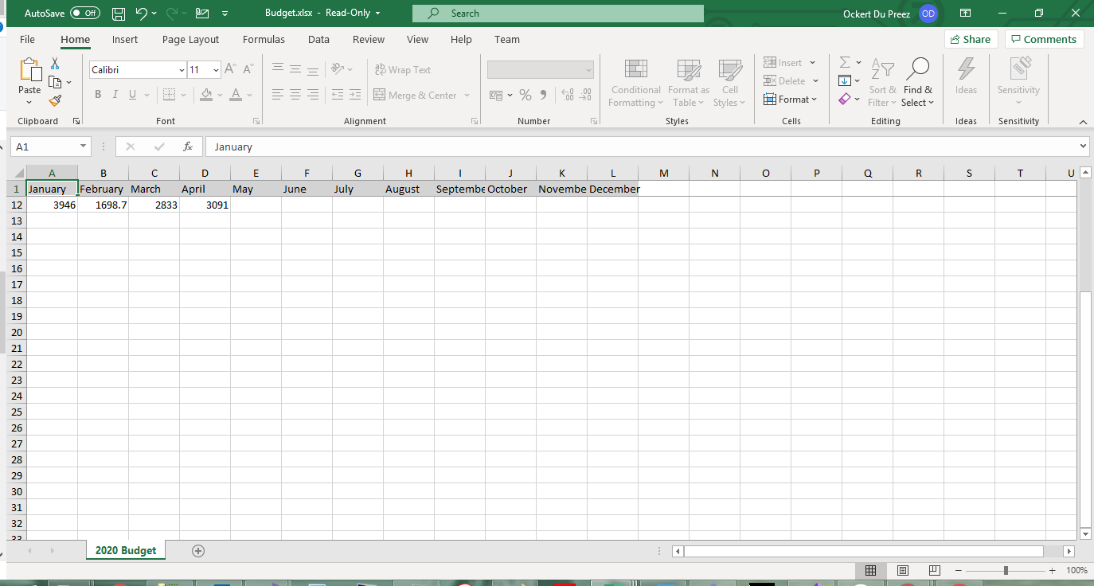Click the Paste clipboard icon

click(29, 70)
